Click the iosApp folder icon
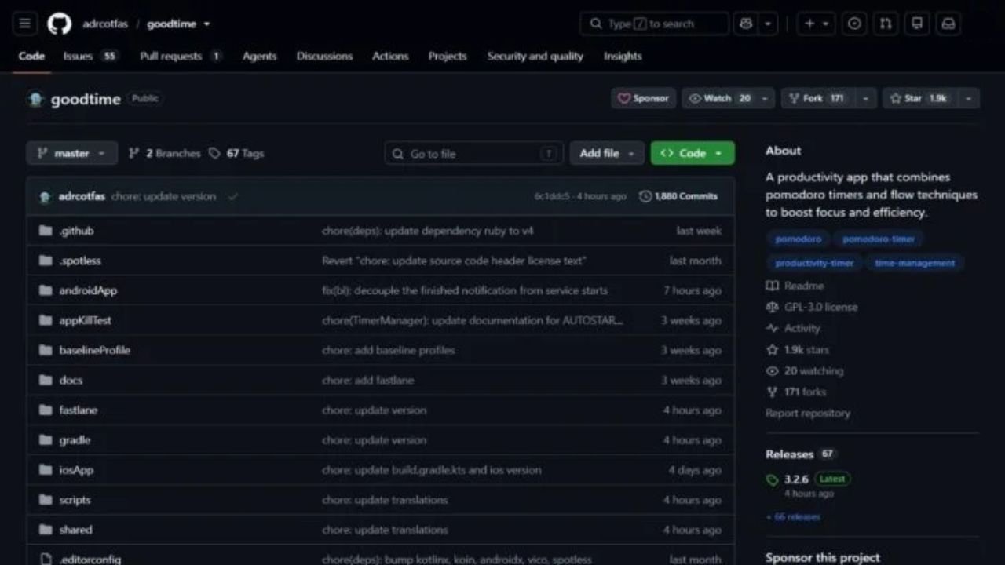 coord(46,470)
